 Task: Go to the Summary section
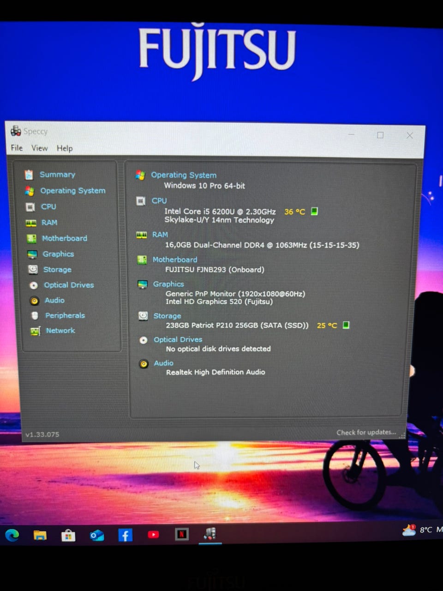(x=57, y=175)
